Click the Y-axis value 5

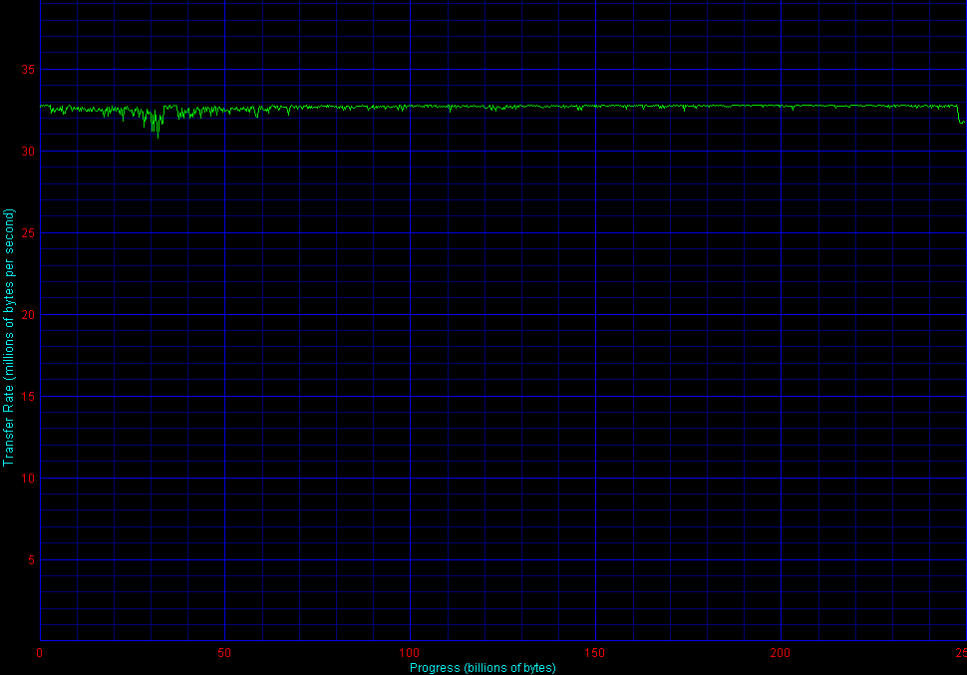click(32, 560)
